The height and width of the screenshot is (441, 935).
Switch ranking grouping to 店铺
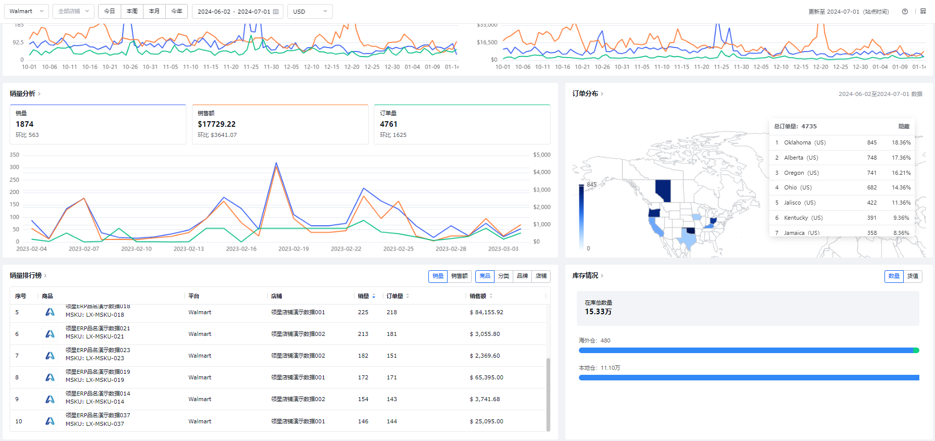541,276
